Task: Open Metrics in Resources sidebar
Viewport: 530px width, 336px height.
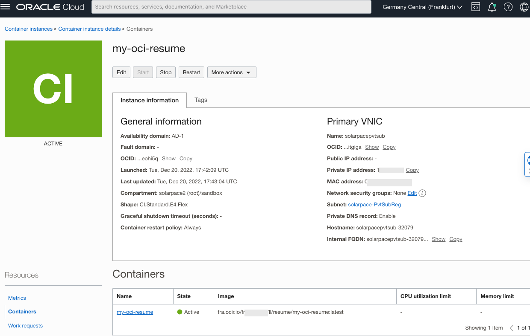Action: (17, 298)
